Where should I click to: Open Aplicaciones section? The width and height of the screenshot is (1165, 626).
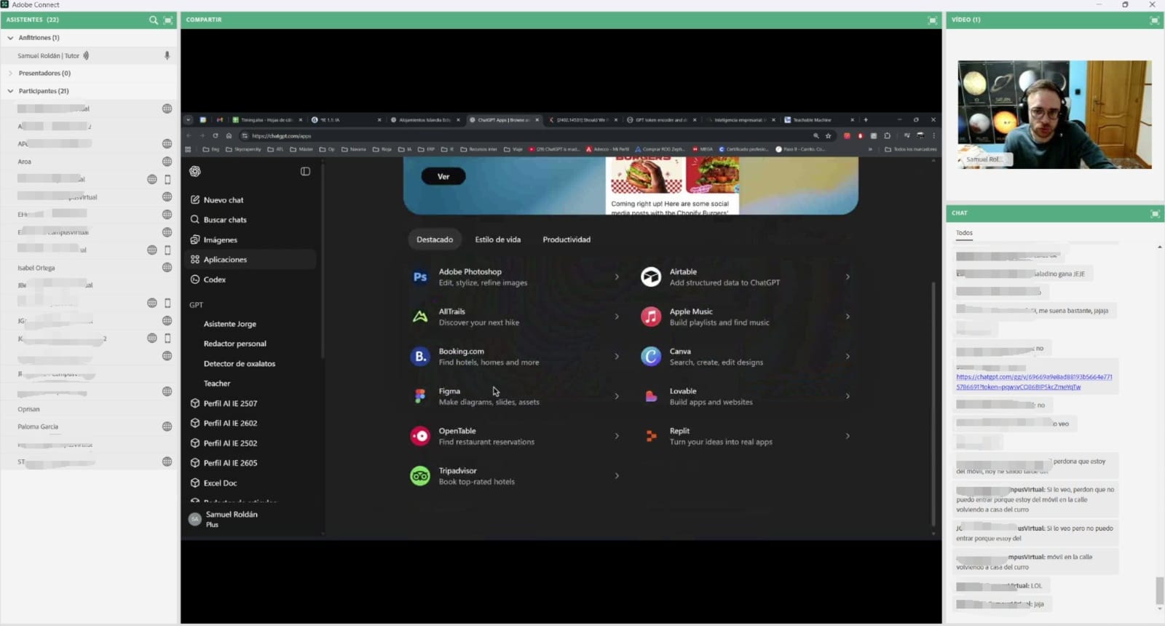pyautogui.click(x=250, y=260)
